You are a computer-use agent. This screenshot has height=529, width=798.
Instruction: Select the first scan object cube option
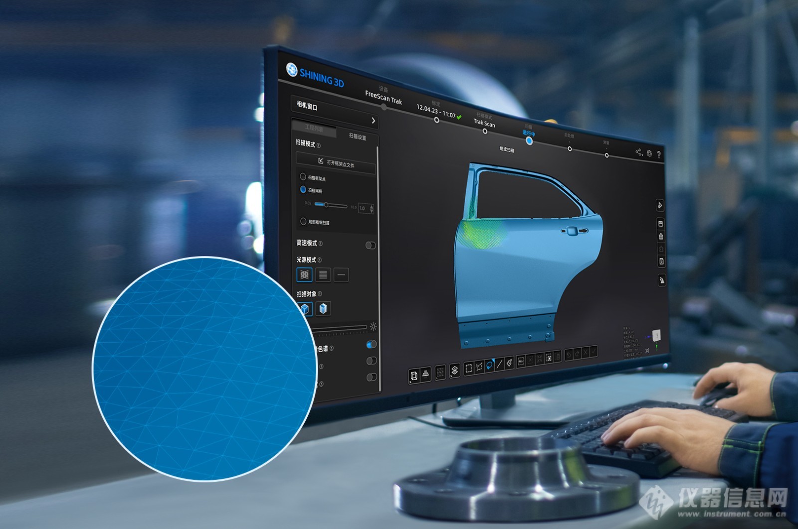point(305,309)
